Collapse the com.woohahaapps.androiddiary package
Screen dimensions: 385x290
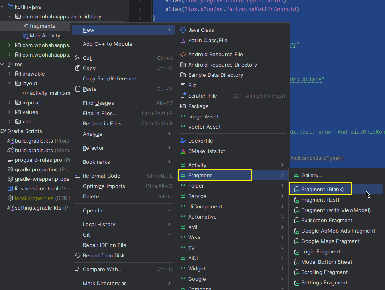pyautogui.click(x=10, y=16)
